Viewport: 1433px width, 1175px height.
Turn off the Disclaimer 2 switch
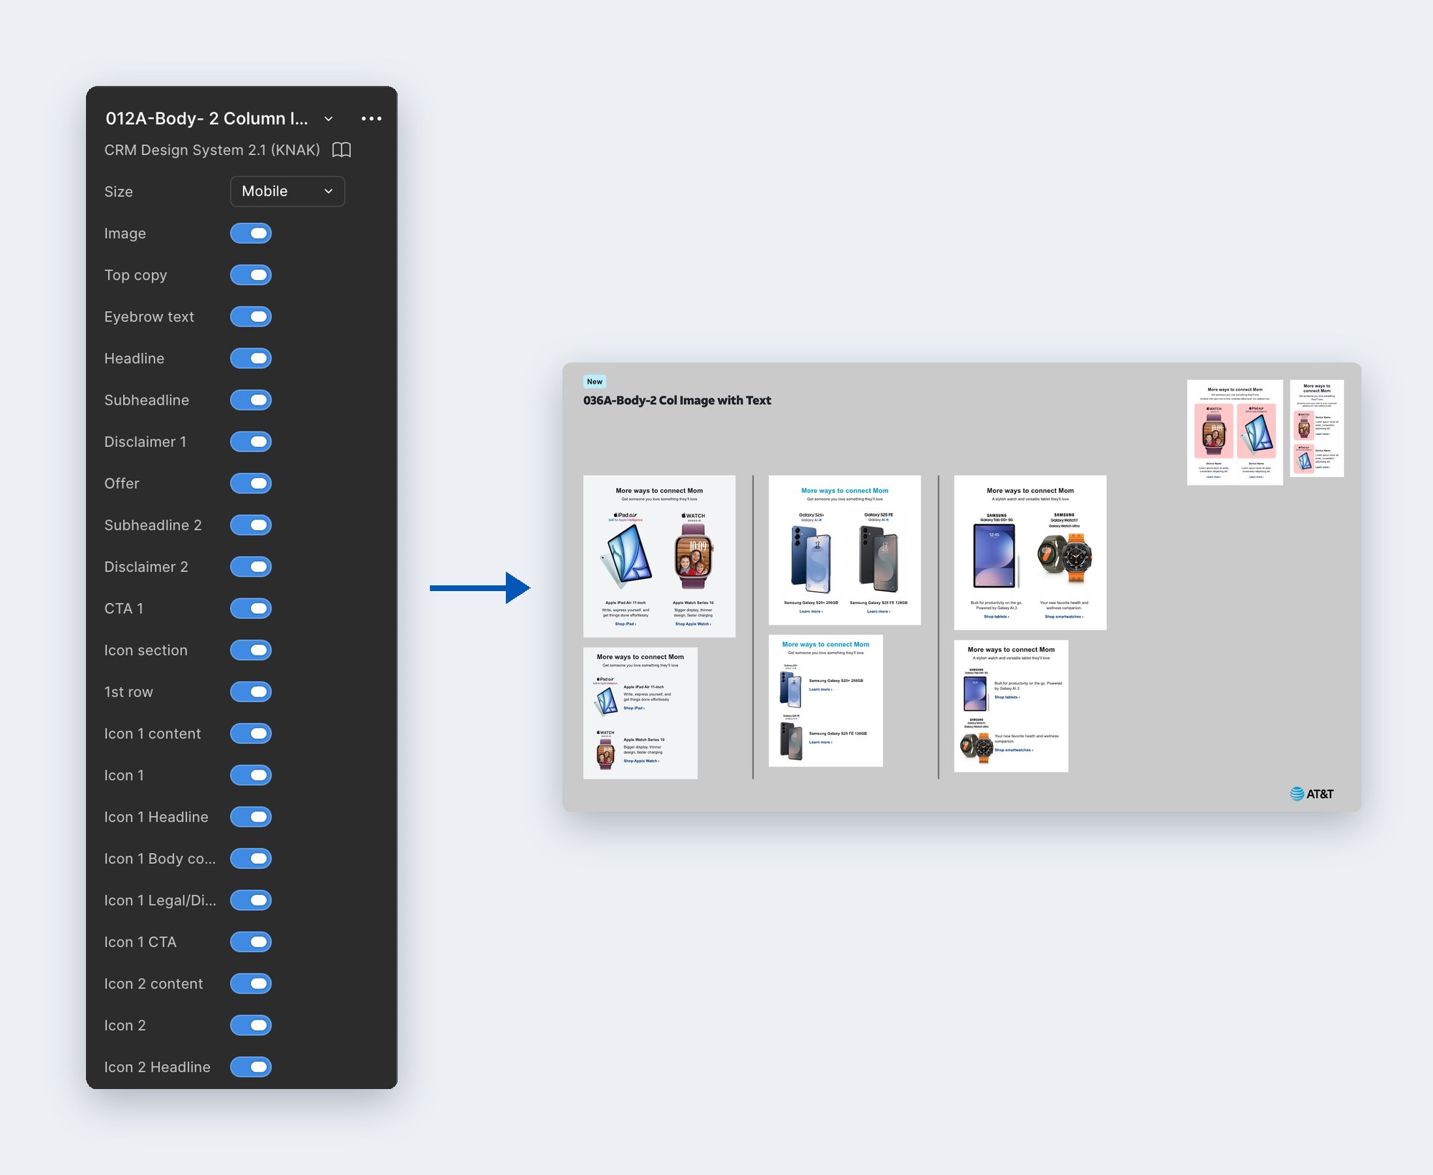point(251,567)
